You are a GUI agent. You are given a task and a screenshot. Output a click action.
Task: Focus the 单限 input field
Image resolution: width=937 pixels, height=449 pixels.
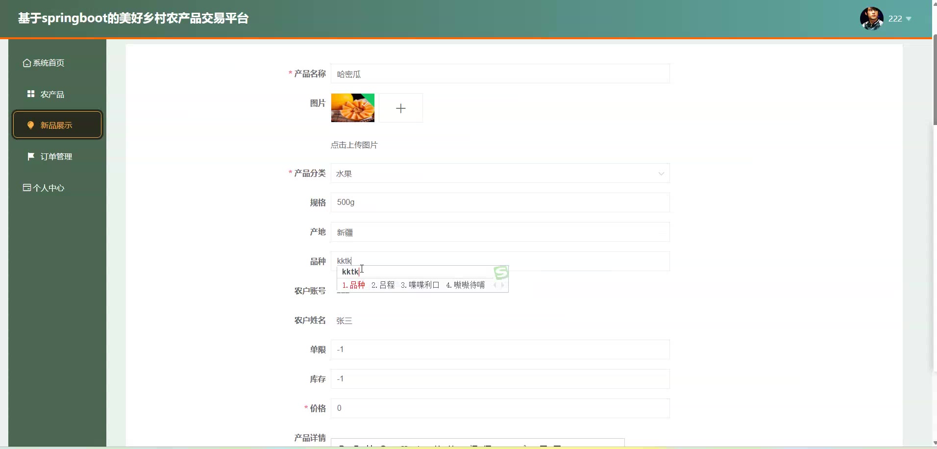click(x=500, y=349)
